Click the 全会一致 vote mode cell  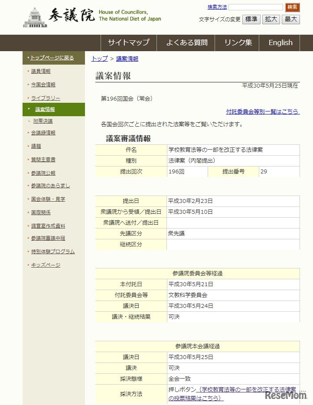point(233,379)
